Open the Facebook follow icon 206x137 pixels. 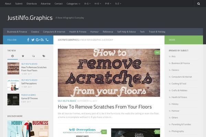pyautogui.click(x=28, y=40)
